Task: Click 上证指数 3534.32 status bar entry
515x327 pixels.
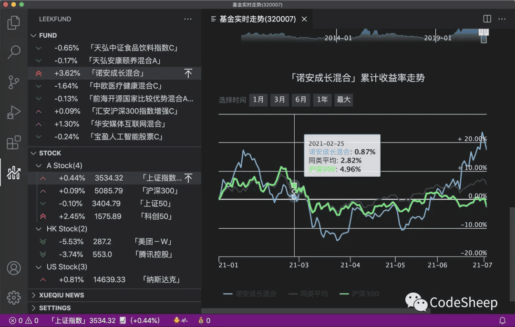Action: coord(105,320)
